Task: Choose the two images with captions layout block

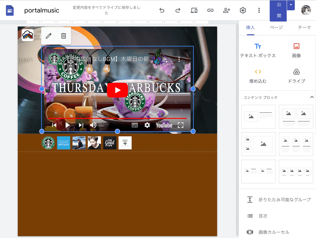Action: tap(296, 117)
